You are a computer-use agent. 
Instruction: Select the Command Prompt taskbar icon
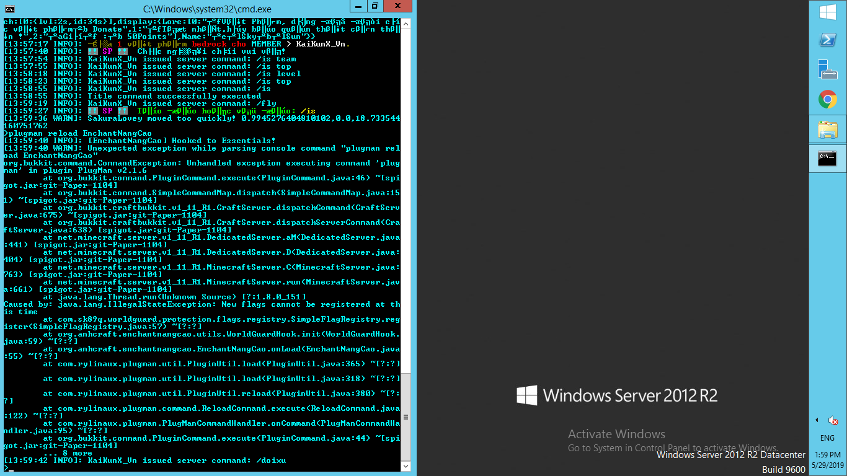pos(828,159)
